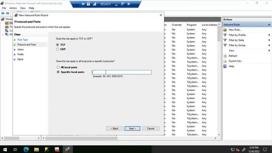Screen dimensions: 272x153
Task: Open the Filter by Group submenu arrow
Action: click(269, 45)
